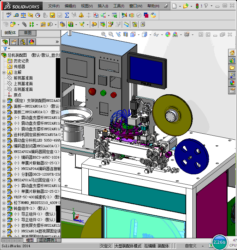Click the Smart Fasteners icon

pyautogui.click(x=43, y=24)
